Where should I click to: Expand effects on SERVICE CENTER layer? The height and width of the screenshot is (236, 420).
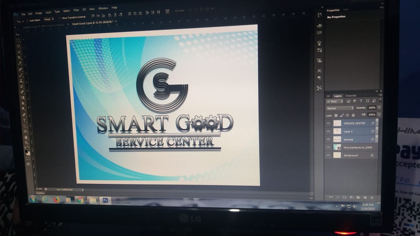(x=377, y=122)
